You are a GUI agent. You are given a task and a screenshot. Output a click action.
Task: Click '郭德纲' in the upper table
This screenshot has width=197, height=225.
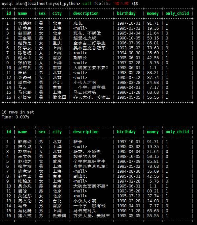pos(25,23)
